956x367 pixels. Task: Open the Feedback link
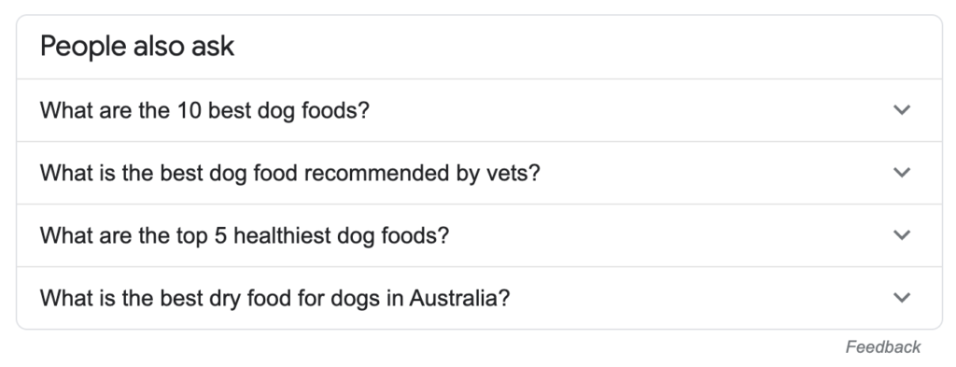[883, 347]
